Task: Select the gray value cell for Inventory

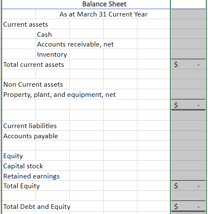Action: [x=188, y=54]
